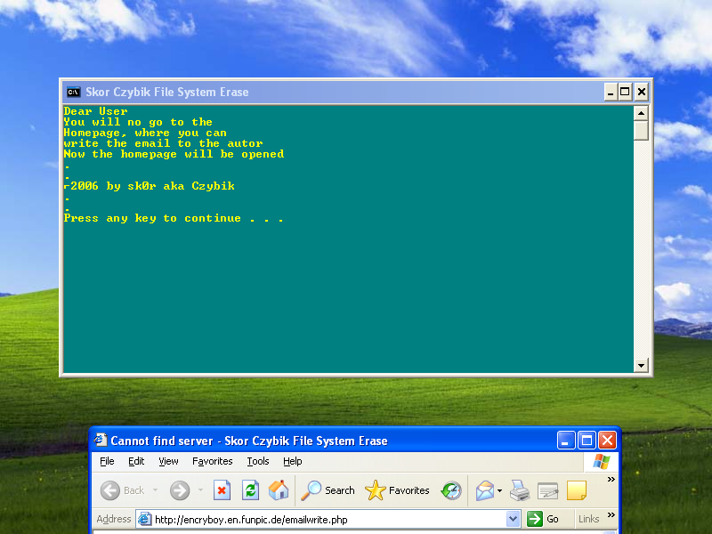Open the Edit menu
Image resolution: width=712 pixels, height=534 pixels.
[x=136, y=461]
